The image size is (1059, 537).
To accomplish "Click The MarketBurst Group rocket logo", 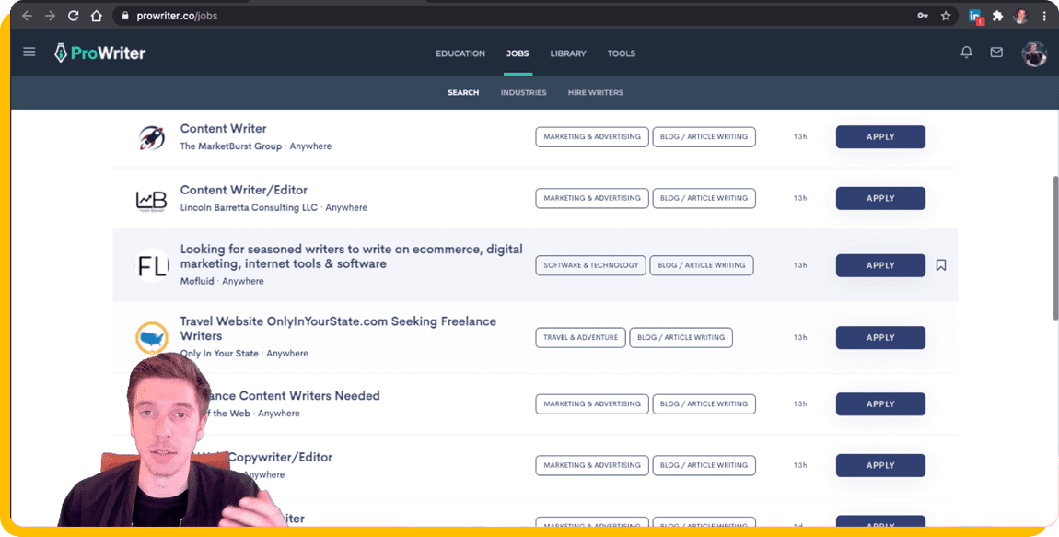I will (152, 135).
